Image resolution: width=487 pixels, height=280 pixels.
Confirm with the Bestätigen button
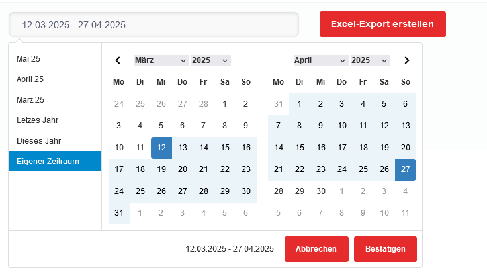[x=385, y=249]
